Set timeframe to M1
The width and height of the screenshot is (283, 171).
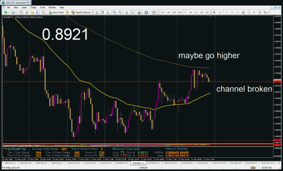point(163,12)
